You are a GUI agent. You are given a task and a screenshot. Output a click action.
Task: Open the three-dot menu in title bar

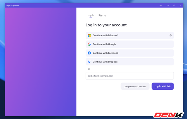pyautogui.click(x=161, y=5)
